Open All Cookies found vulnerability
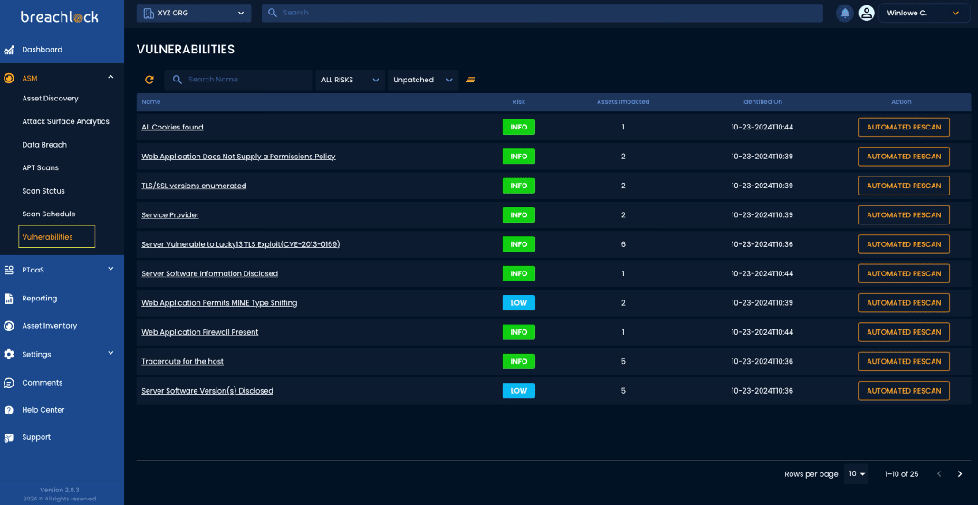The image size is (978, 505). pos(172,128)
